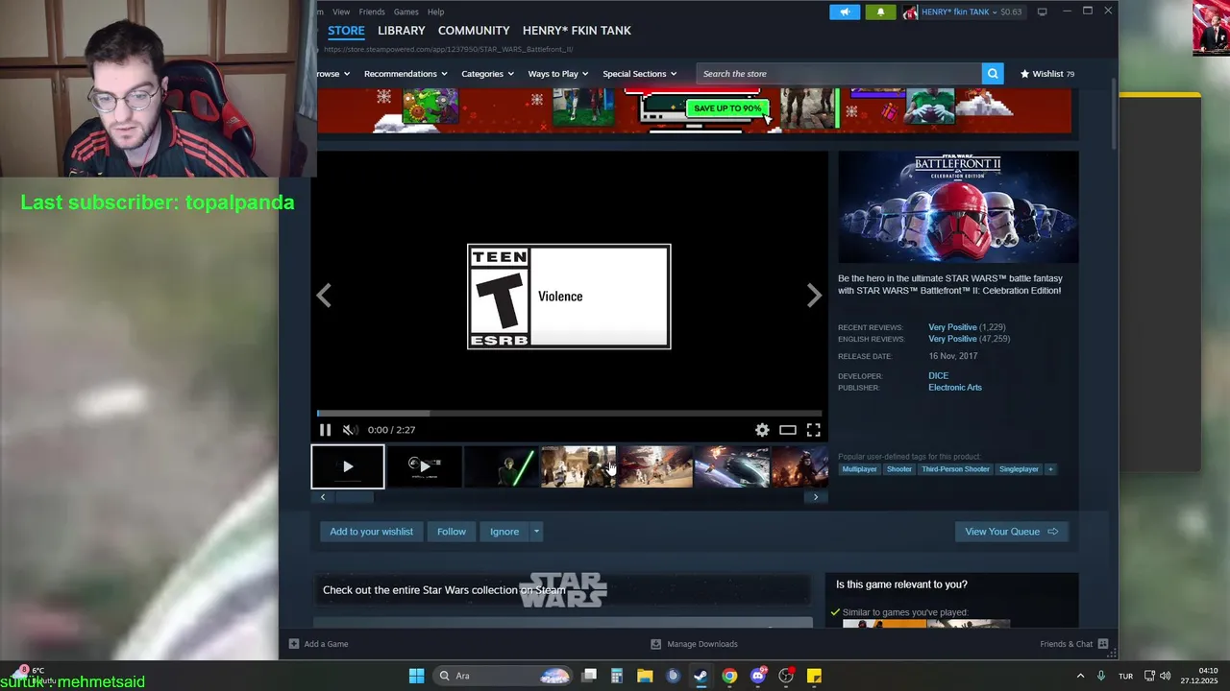Move thumbnail strip left with small arrow
This screenshot has height=691, width=1230.
[323, 497]
